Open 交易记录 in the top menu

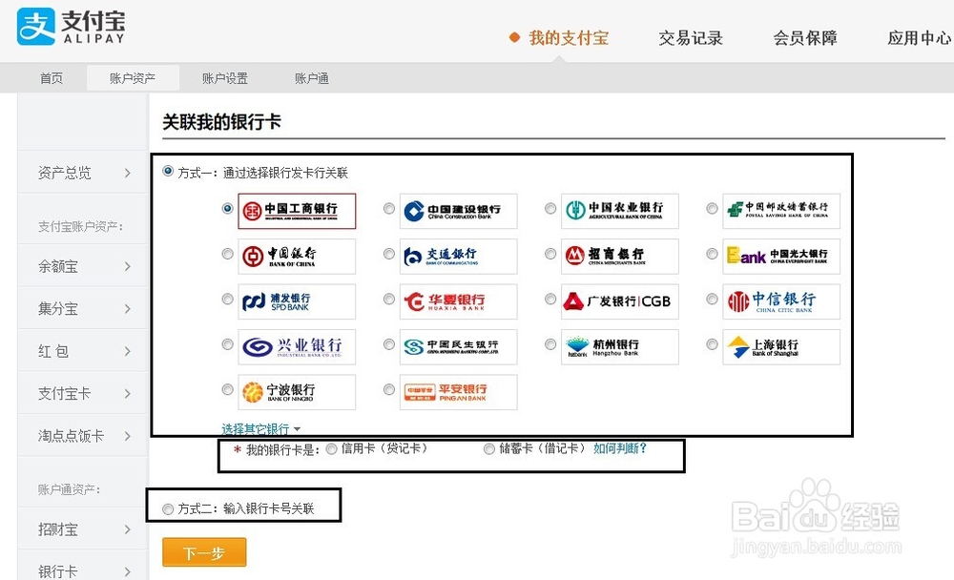[x=691, y=36]
